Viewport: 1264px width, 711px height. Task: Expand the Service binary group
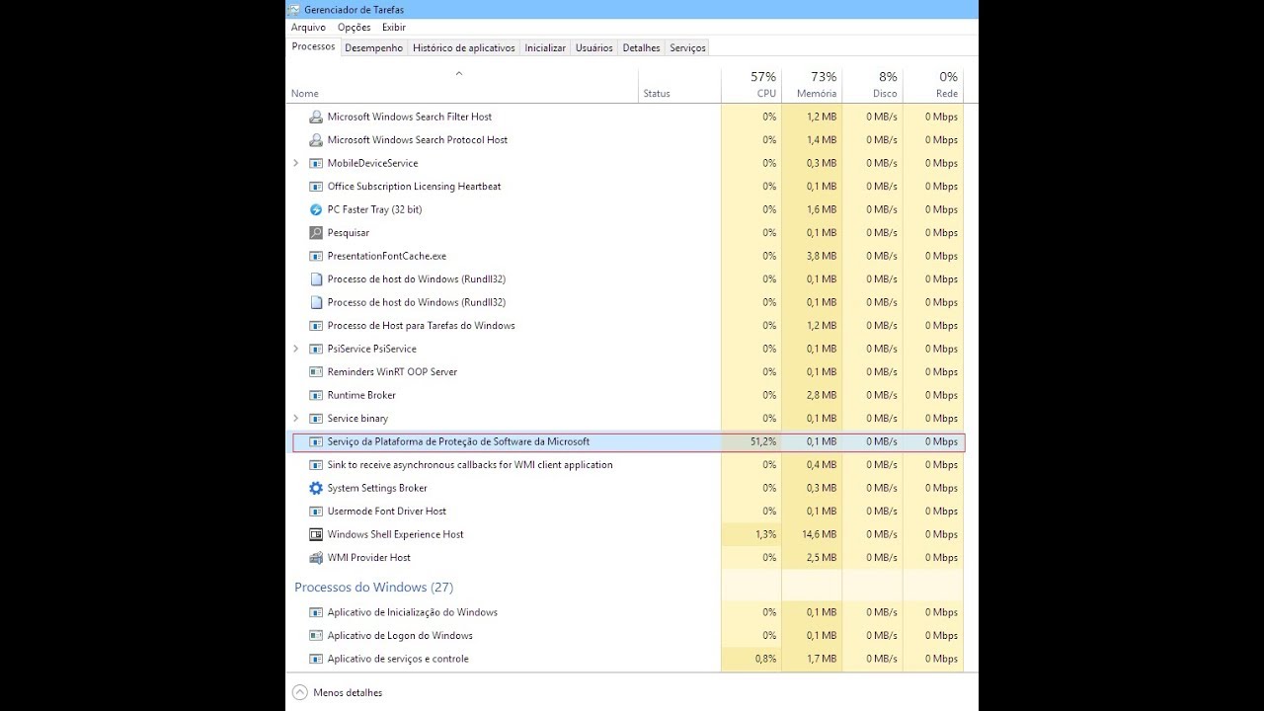tap(296, 419)
